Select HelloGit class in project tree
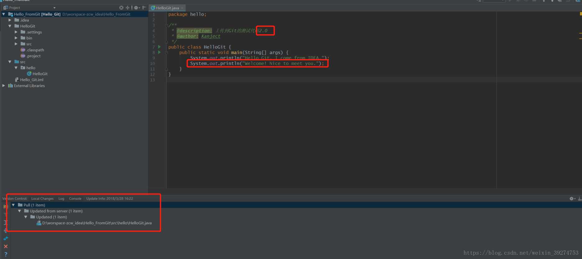 (40, 74)
